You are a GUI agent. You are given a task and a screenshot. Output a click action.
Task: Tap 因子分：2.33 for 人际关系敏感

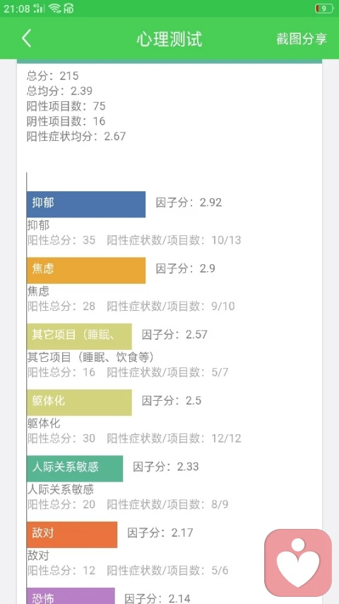tap(166, 467)
